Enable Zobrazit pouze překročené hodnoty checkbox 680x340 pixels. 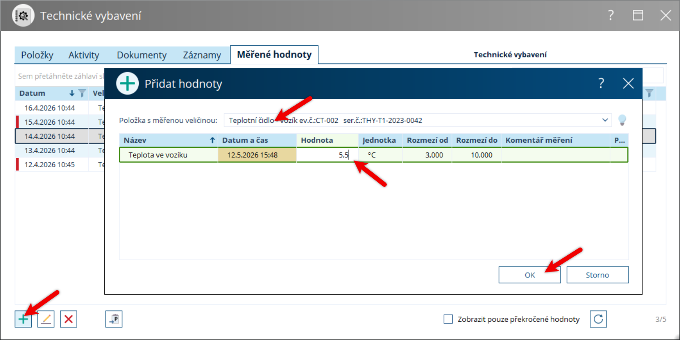coord(448,319)
